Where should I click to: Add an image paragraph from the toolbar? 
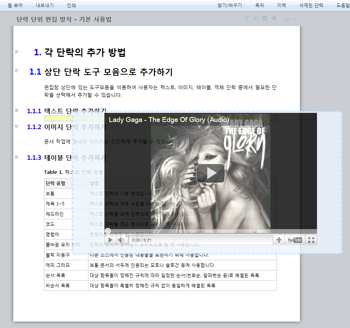256,19
